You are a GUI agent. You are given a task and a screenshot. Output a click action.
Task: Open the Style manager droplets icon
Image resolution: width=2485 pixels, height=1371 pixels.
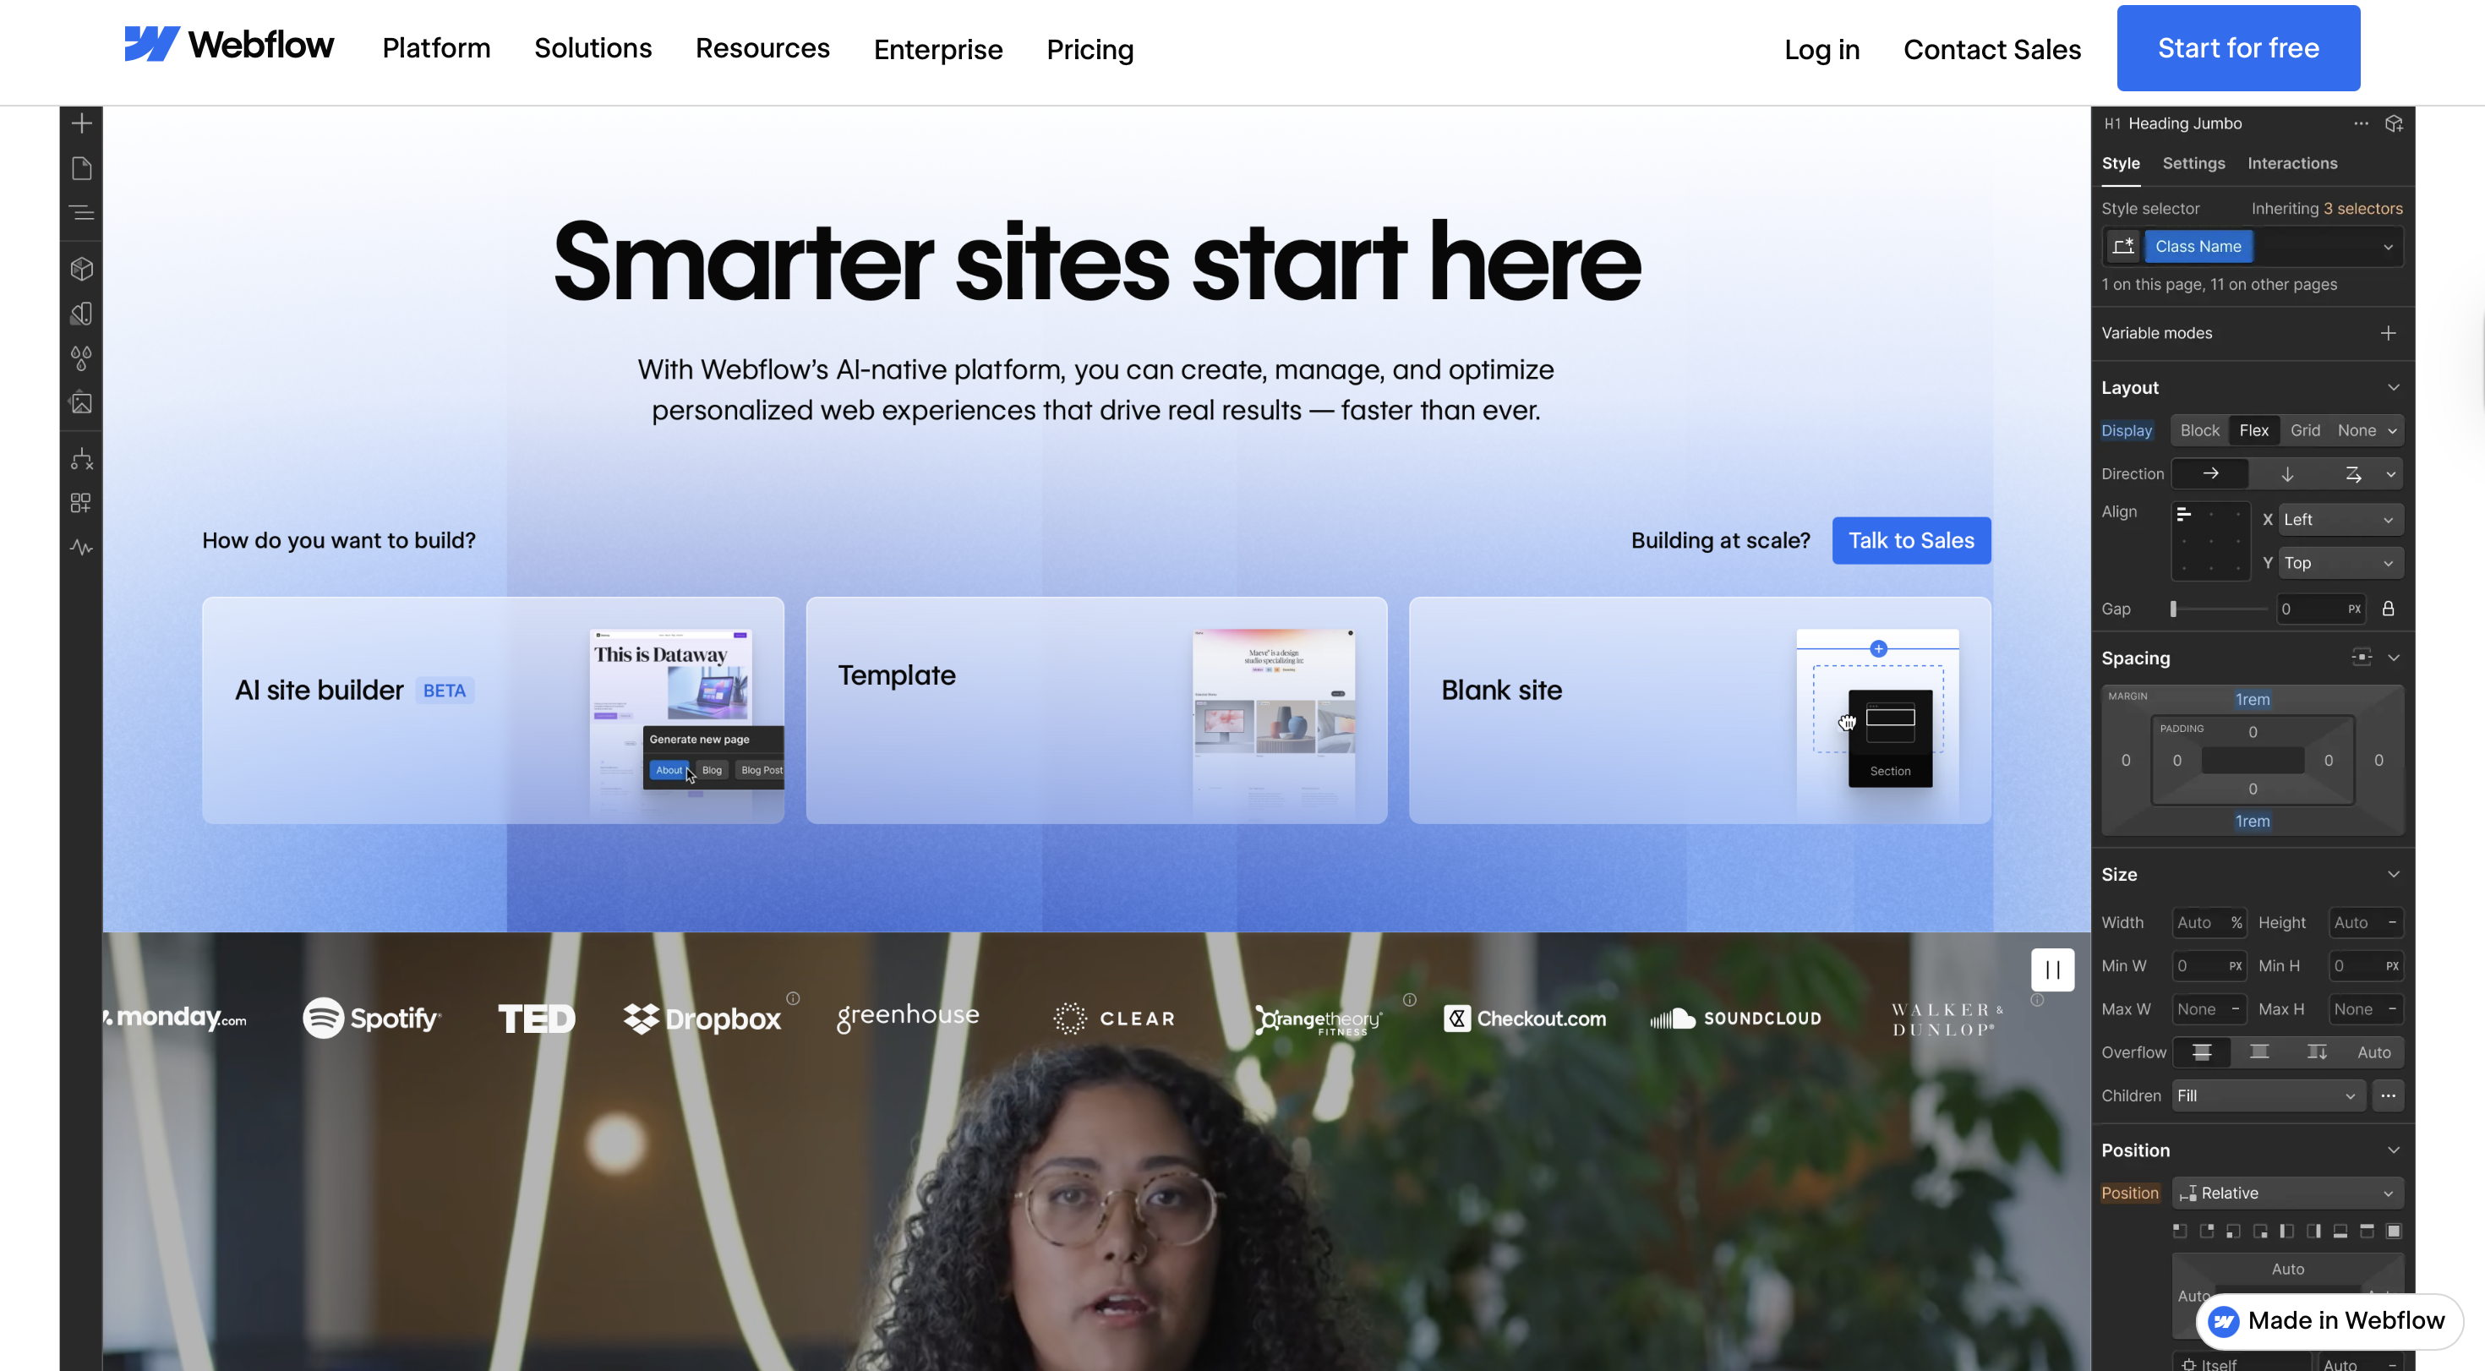82,358
